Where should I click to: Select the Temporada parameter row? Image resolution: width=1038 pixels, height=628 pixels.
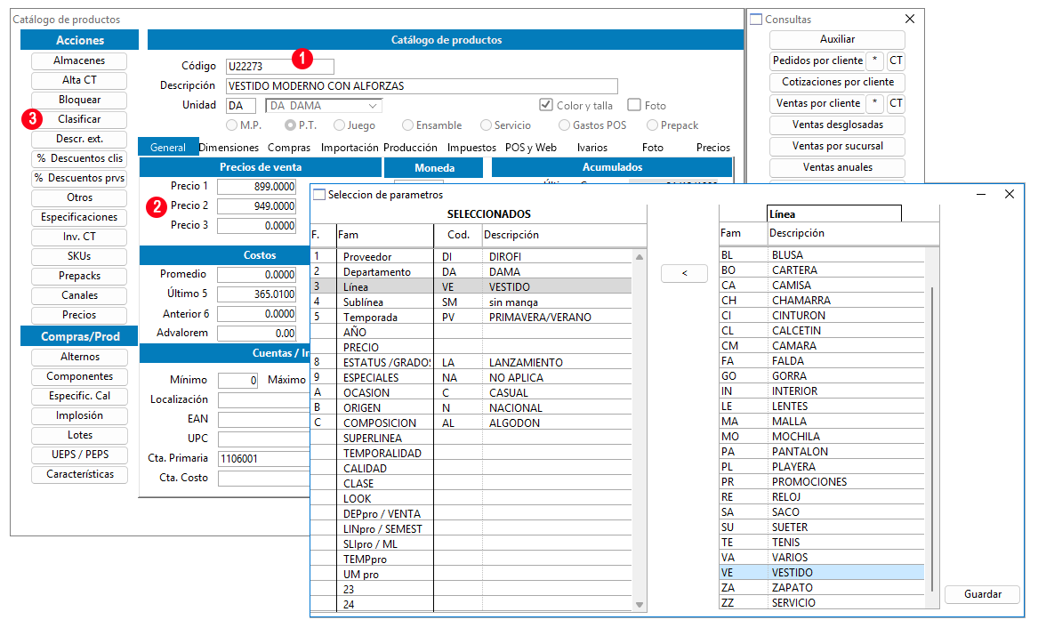click(x=471, y=317)
